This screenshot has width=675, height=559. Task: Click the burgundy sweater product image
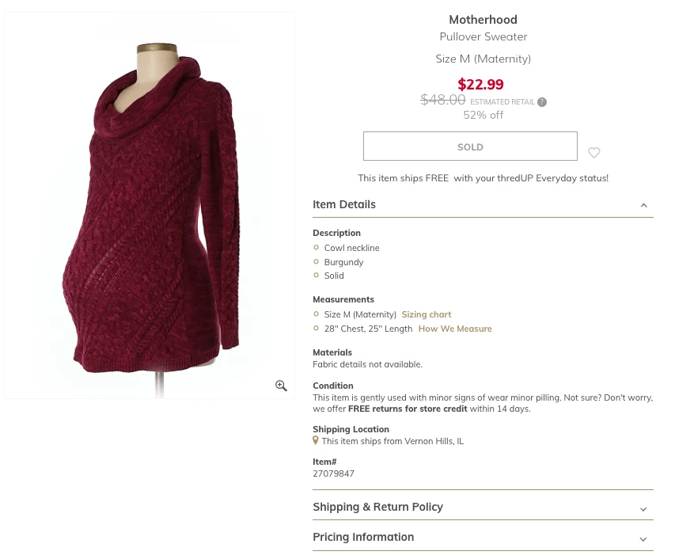coord(150,205)
